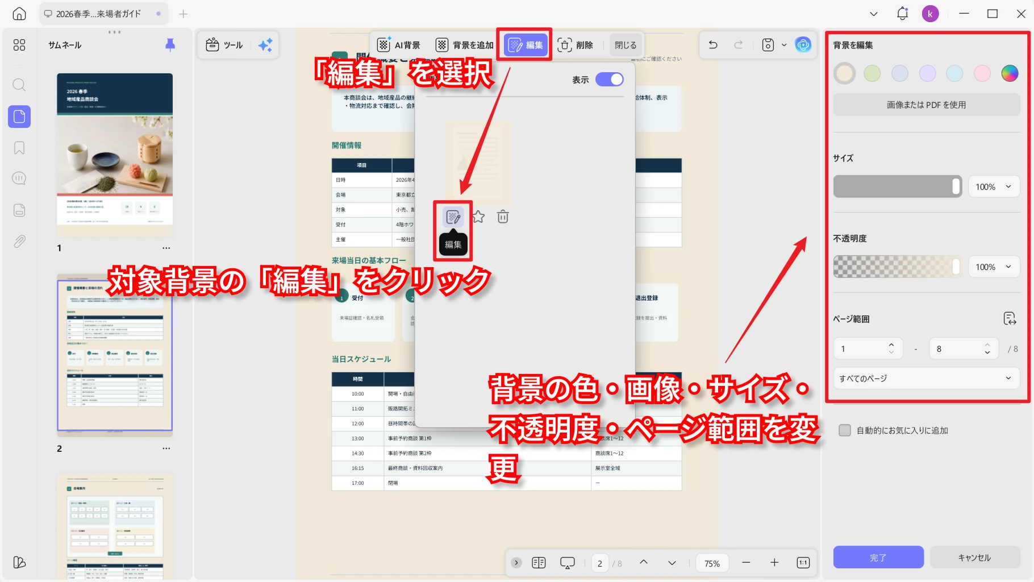Open the search panel in sidebar
Viewport: 1034px width, 582px height.
pos(19,85)
